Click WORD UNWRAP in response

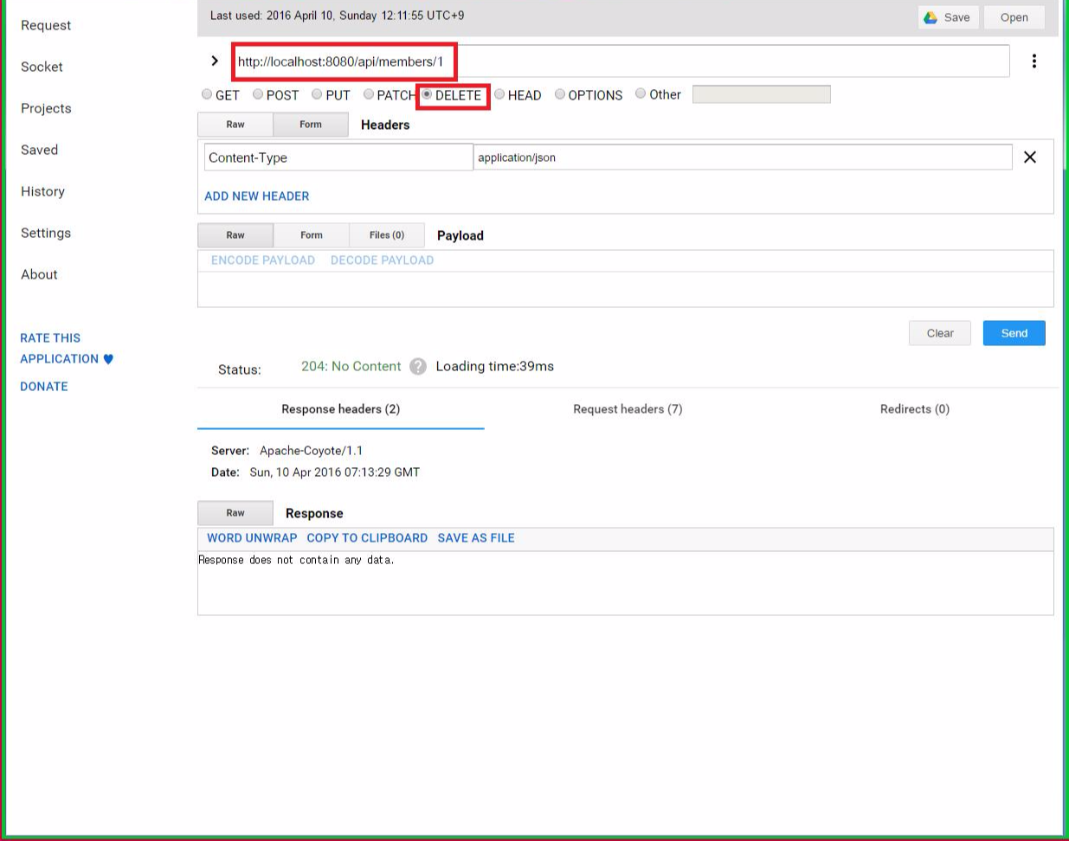(252, 538)
